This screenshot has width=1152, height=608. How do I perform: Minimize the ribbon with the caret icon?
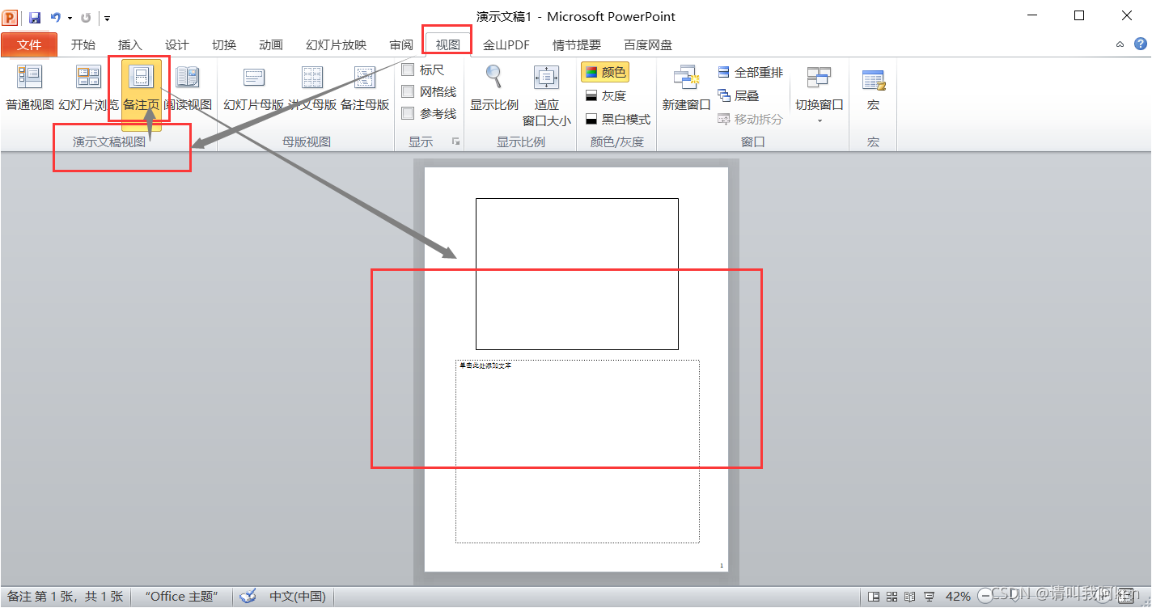pyautogui.click(x=1120, y=45)
